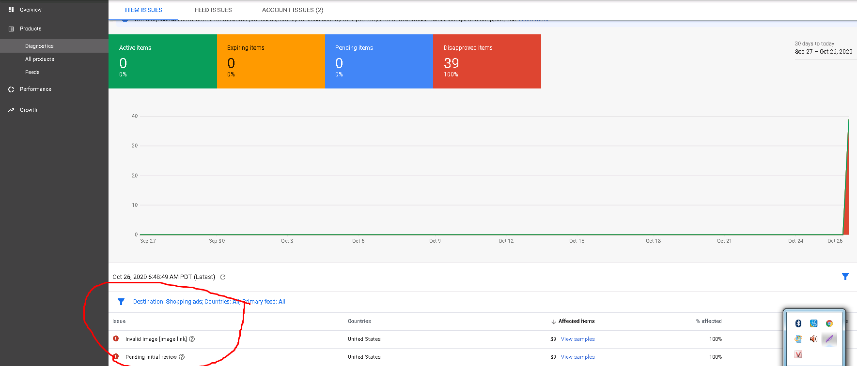View samples for Invalid image issue
857x366 pixels.
pyautogui.click(x=577, y=339)
